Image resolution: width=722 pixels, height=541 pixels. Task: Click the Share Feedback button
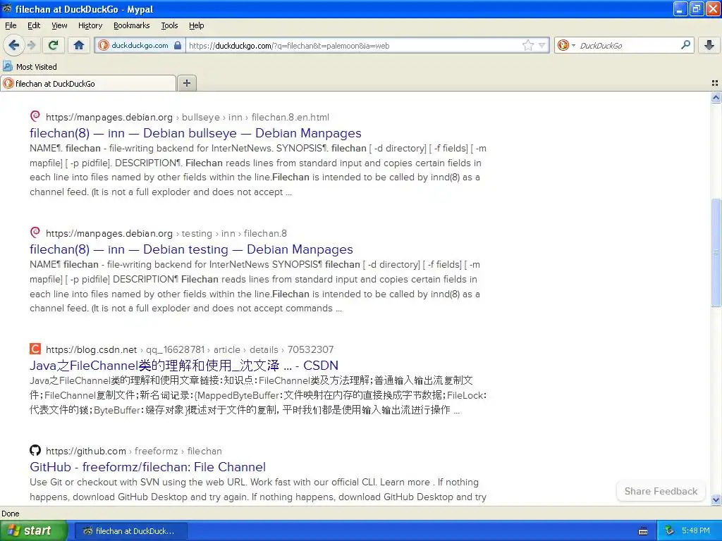pyautogui.click(x=661, y=491)
